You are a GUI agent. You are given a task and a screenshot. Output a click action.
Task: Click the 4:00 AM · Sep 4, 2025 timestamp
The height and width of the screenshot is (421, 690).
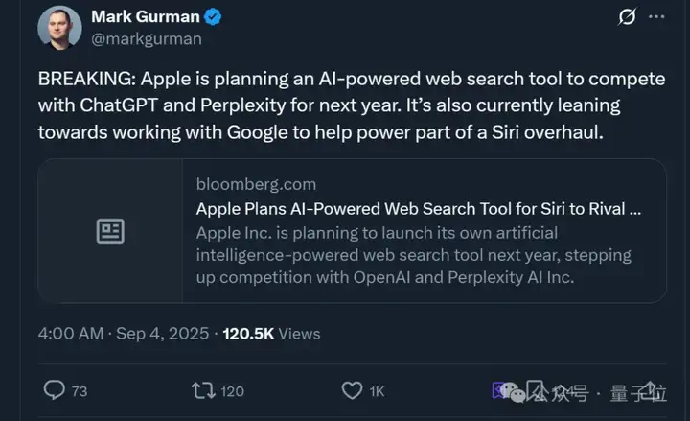[125, 334]
